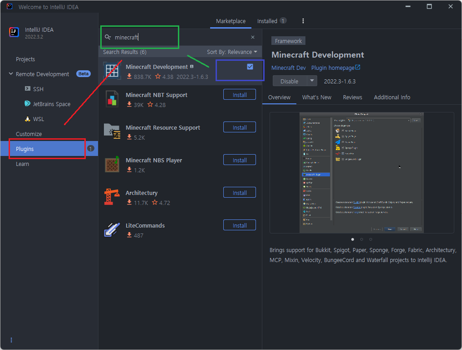Select Projects in the sidebar

pos(25,59)
